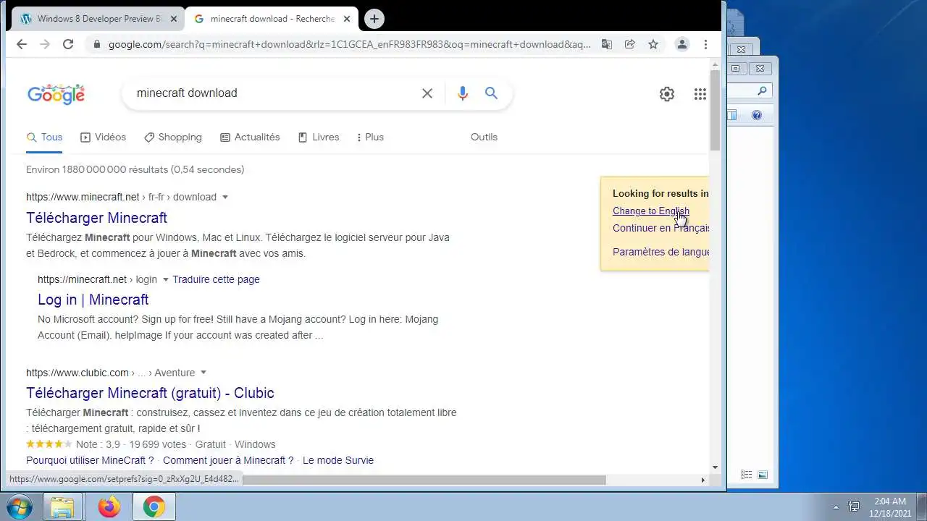Open a new browser tab

374,19
